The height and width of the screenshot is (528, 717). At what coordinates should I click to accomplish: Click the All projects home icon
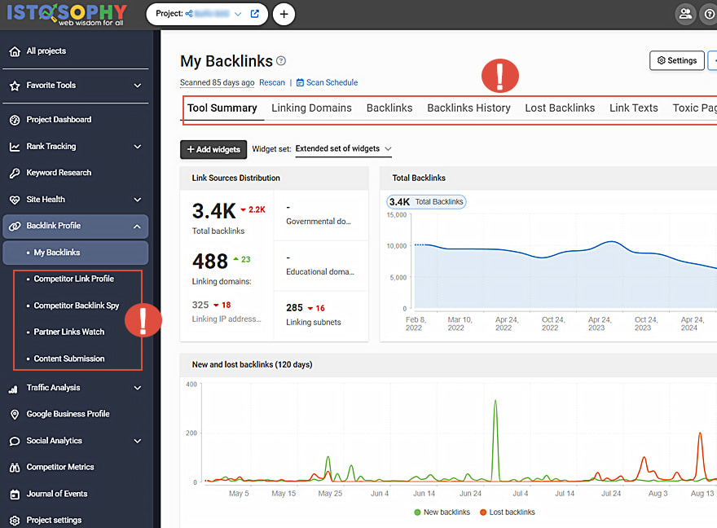(15, 51)
